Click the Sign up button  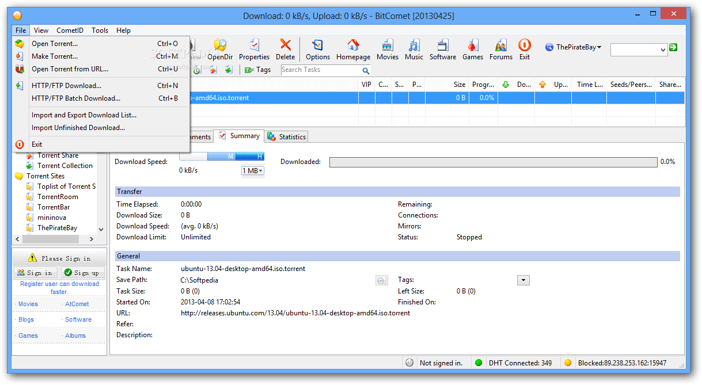point(82,273)
